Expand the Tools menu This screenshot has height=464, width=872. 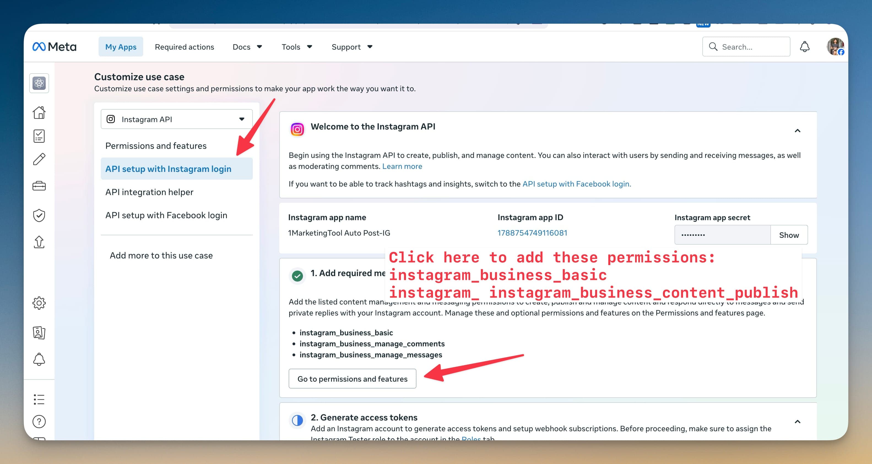(x=297, y=47)
